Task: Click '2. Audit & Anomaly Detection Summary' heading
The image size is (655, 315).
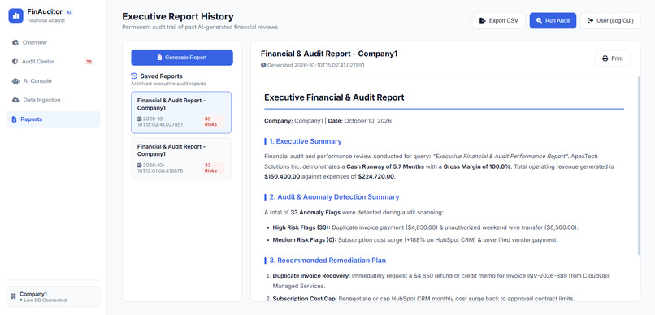Action: pyautogui.click(x=334, y=197)
